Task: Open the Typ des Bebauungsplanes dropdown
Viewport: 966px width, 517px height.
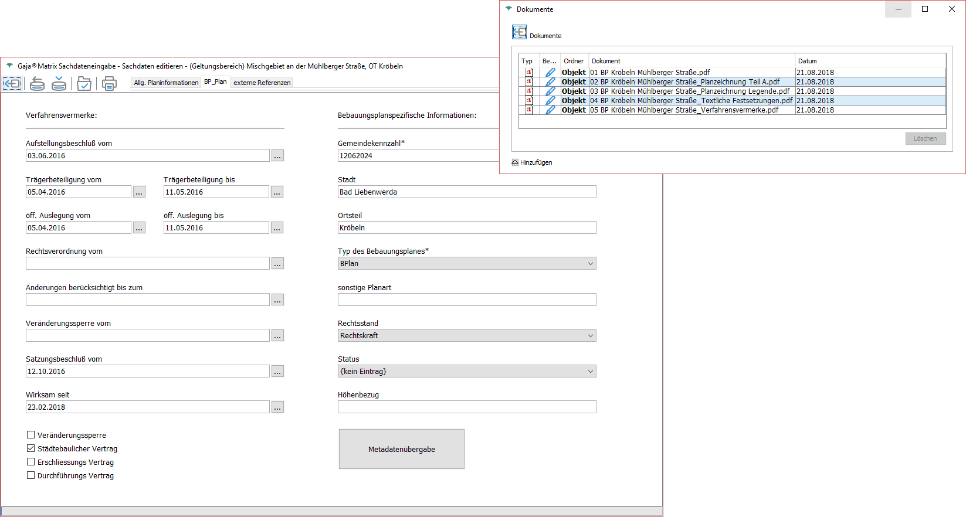Action: [467, 264]
